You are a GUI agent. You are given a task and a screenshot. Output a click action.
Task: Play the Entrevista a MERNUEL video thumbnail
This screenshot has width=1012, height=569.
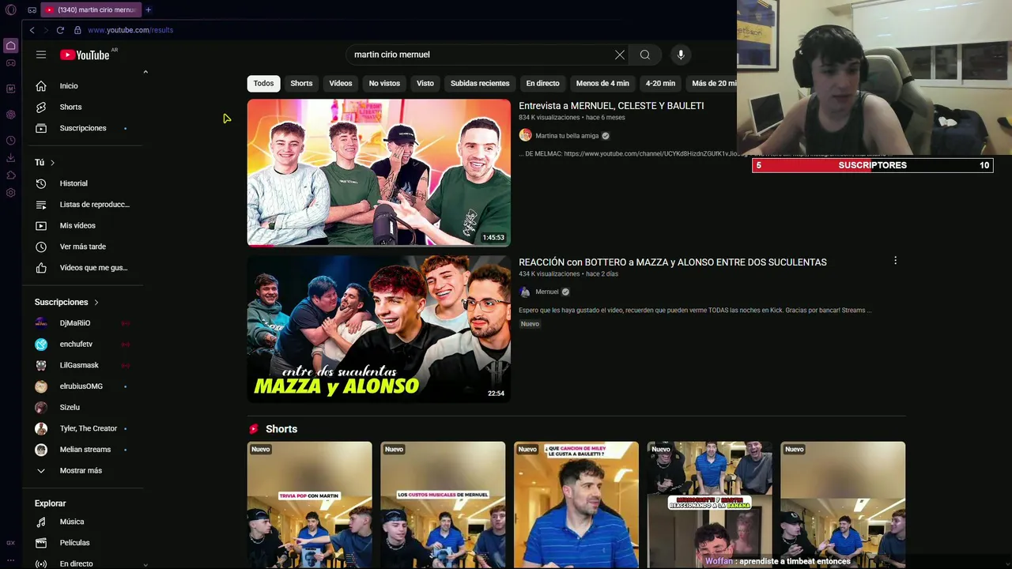click(379, 172)
